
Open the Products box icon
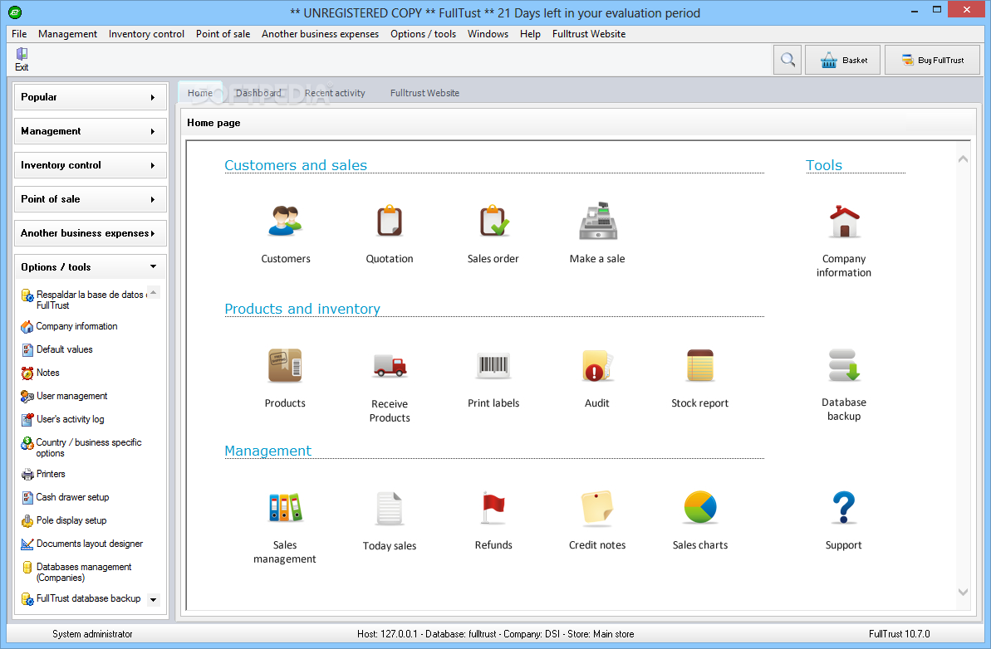285,365
